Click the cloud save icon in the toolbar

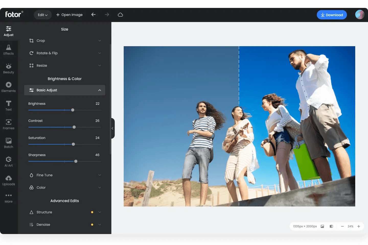(120, 15)
